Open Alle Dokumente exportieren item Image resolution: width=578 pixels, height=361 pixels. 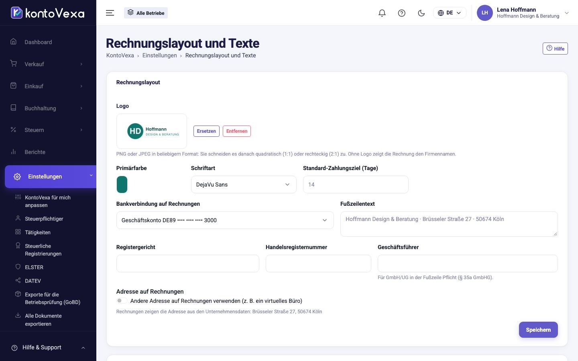(x=43, y=320)
